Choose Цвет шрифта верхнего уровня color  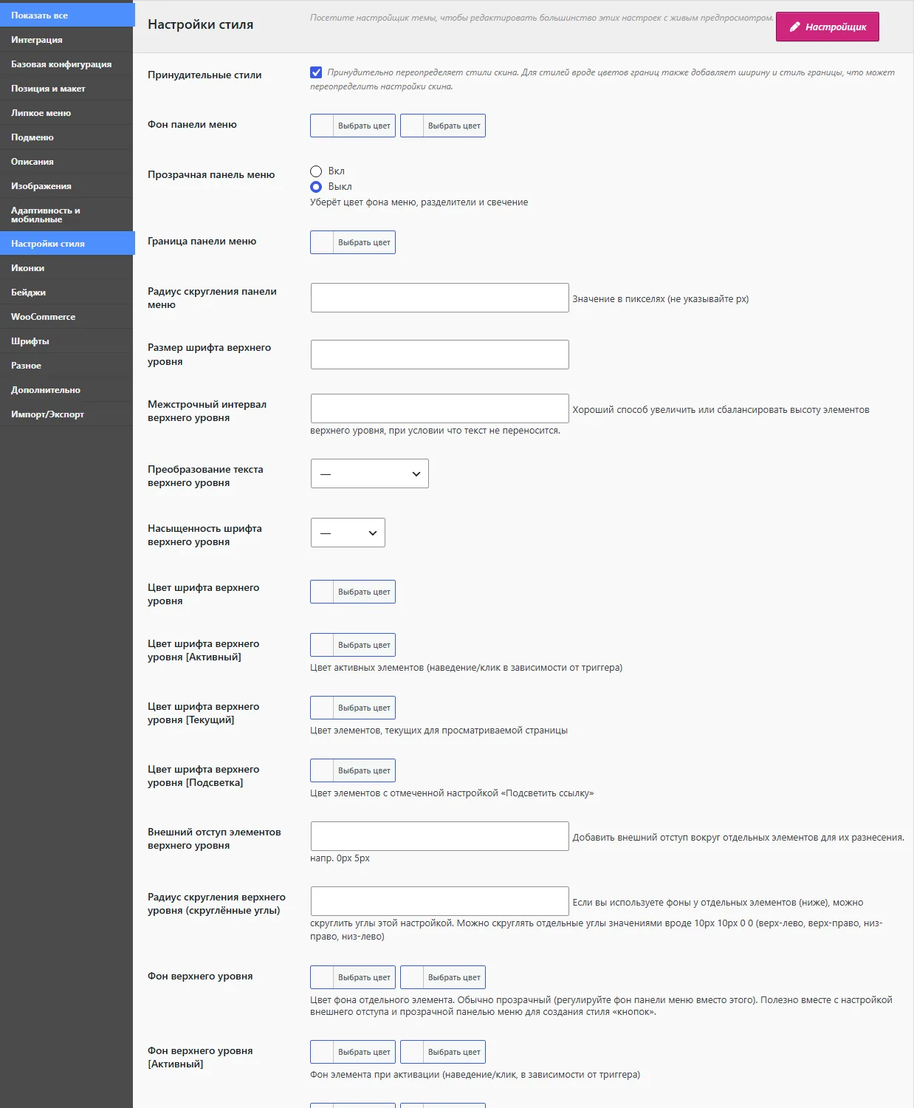353,592
